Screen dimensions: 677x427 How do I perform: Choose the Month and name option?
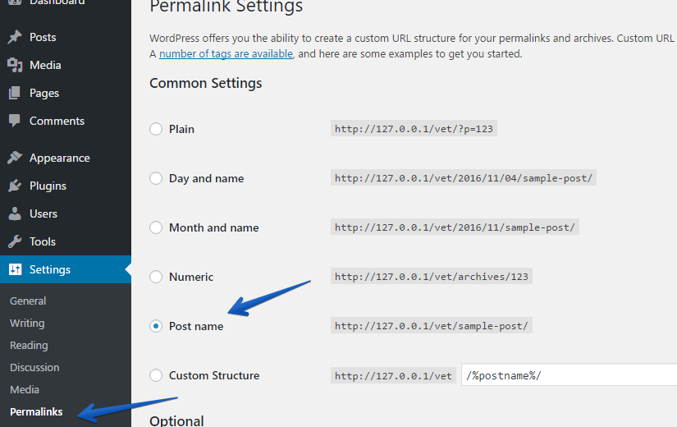(156, 227)
